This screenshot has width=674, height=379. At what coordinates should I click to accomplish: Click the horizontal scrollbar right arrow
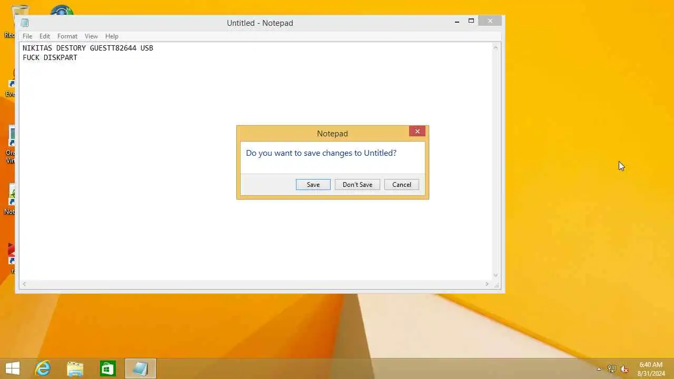(487, 284)
